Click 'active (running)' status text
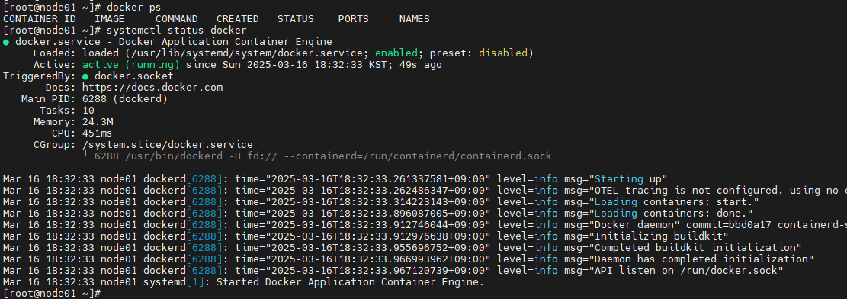Screen dimensions: 847x299 tap(130, 65)
